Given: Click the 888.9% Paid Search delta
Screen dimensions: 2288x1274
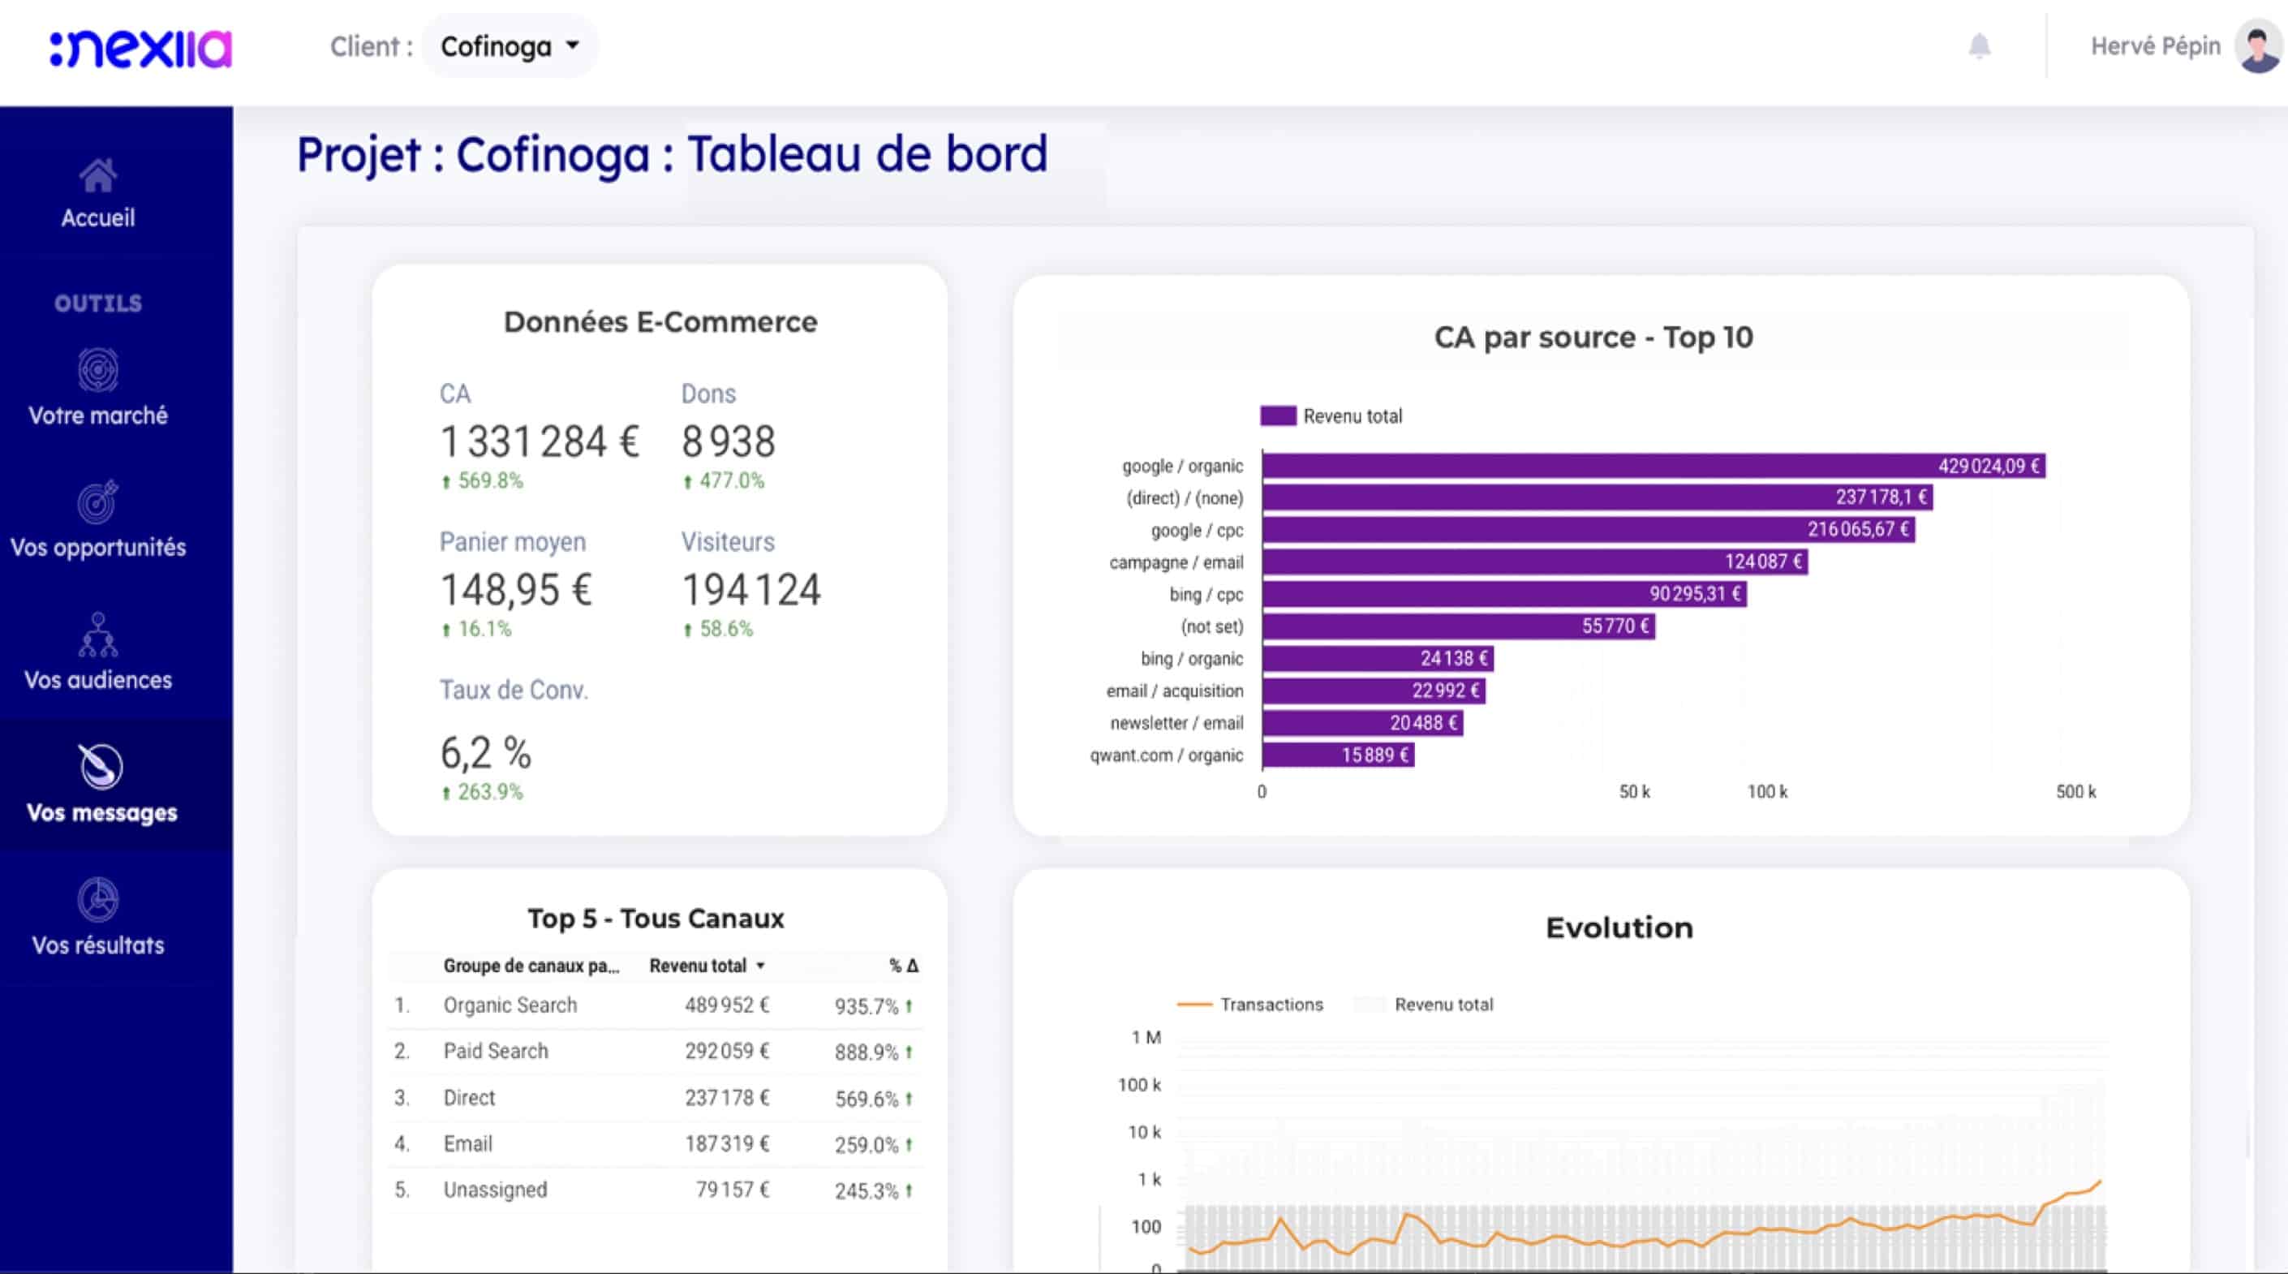Looking at the screenshot, I should pos(874,1052).
